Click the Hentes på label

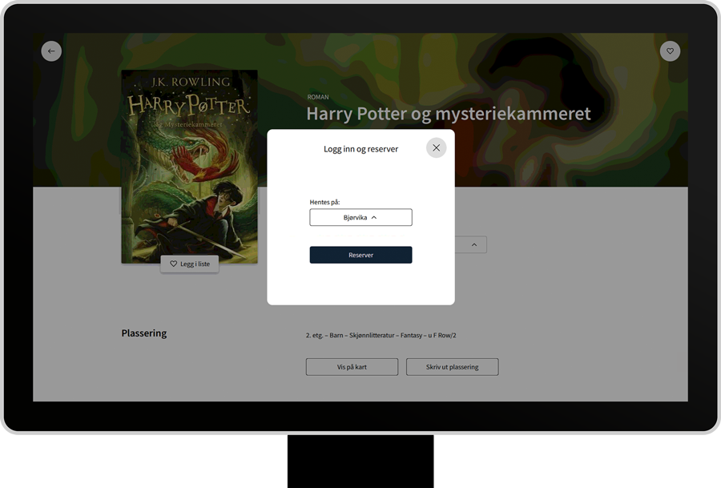pos(324,202)
